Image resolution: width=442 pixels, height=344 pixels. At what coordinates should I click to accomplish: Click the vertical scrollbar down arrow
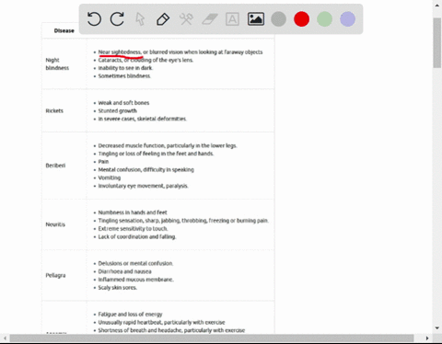[437, 328]
